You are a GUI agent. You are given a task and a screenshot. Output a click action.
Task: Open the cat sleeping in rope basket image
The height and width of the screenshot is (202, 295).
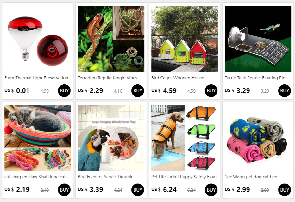coord(38,138)
